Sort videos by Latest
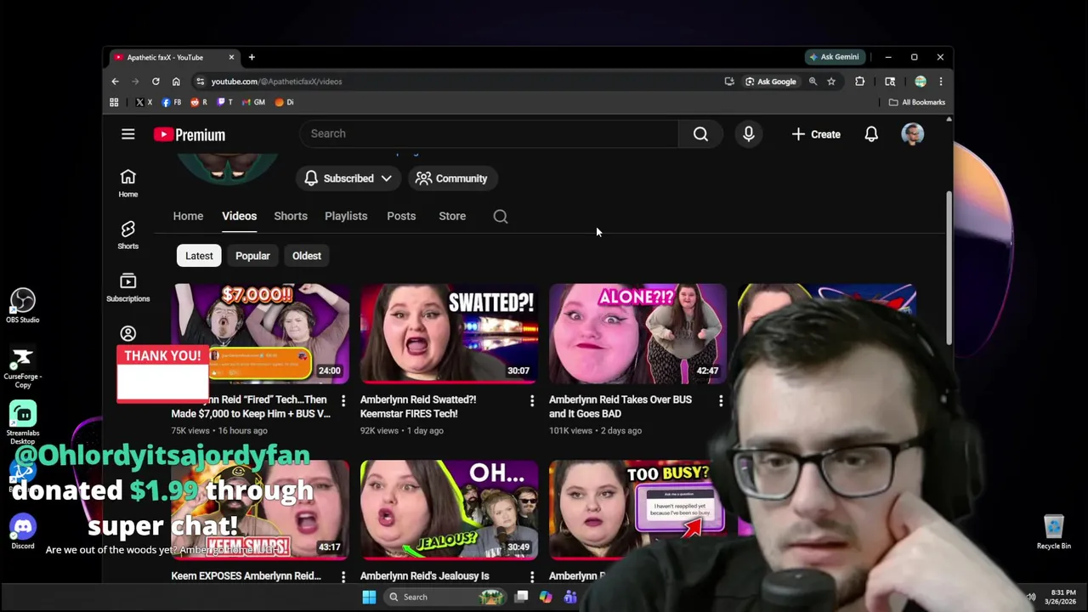This screenshot has width=1088, height=612. pos(199,256)
